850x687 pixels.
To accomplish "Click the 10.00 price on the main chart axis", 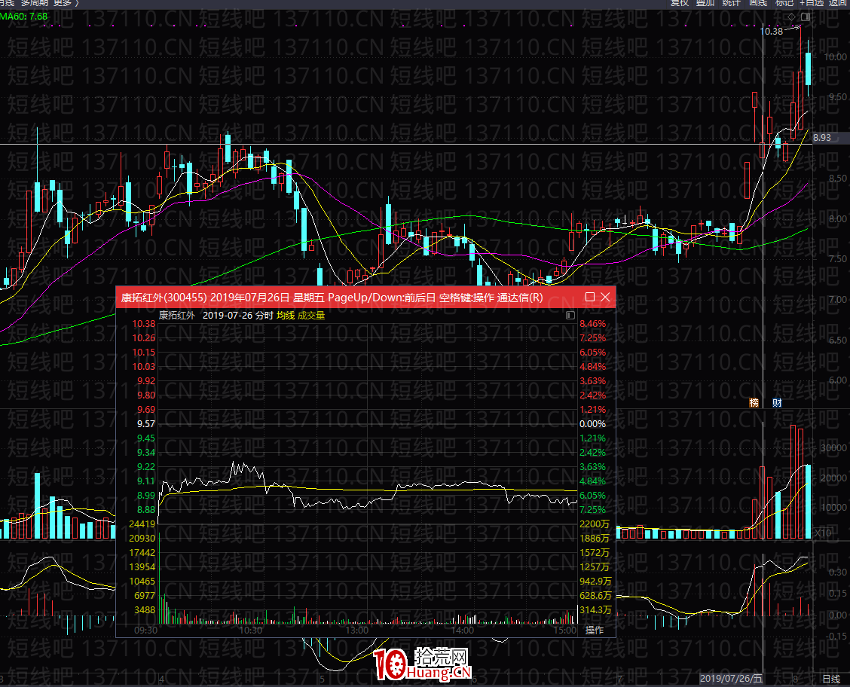I will click(x=835, y=57).
